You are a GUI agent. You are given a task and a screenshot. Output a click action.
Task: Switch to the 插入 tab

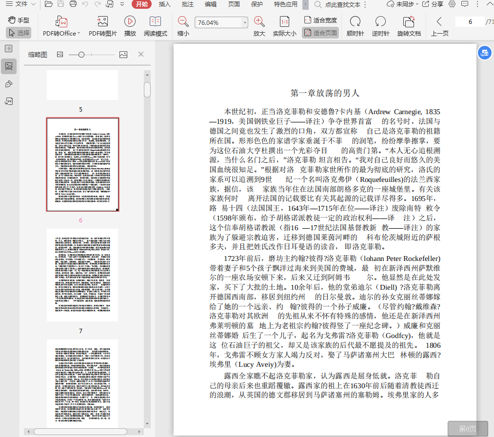coord(164,4)
